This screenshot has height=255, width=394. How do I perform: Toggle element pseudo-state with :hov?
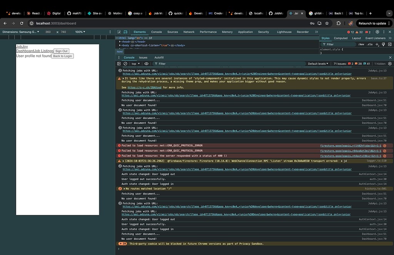(x=362, y=44)
